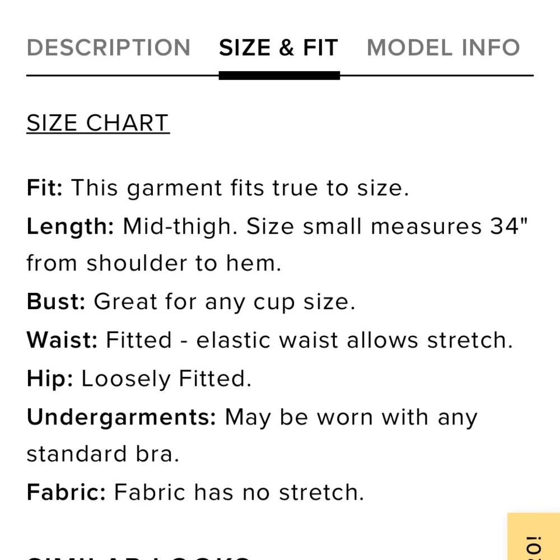Click the bold Waist label
Screen dimensions: 560x560
point(62,340)
